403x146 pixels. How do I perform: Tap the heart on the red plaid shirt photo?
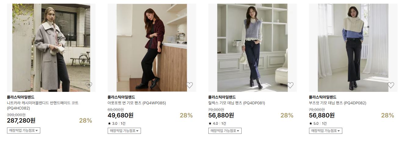coord(189,85)
